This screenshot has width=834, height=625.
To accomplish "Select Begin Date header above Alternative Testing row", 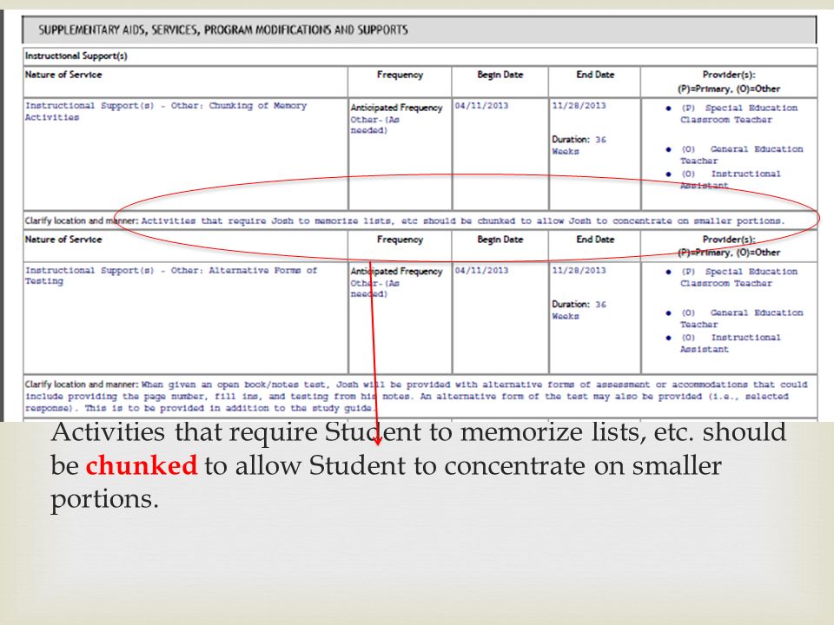I will tap(500, 240).
